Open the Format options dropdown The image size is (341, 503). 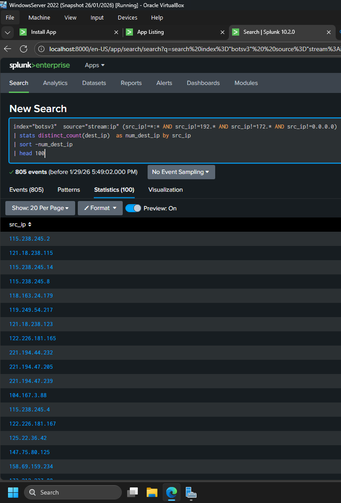coord(100,208)
